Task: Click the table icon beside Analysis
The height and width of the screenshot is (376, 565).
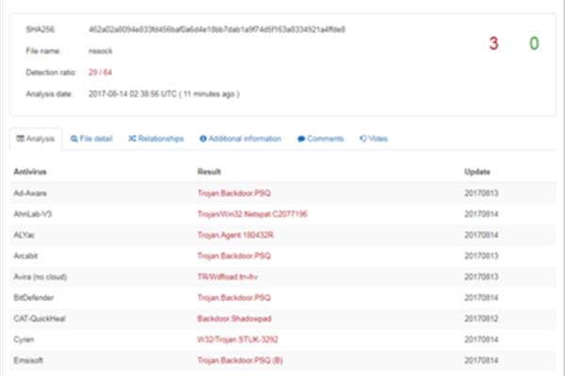Action: coord(21,138)
